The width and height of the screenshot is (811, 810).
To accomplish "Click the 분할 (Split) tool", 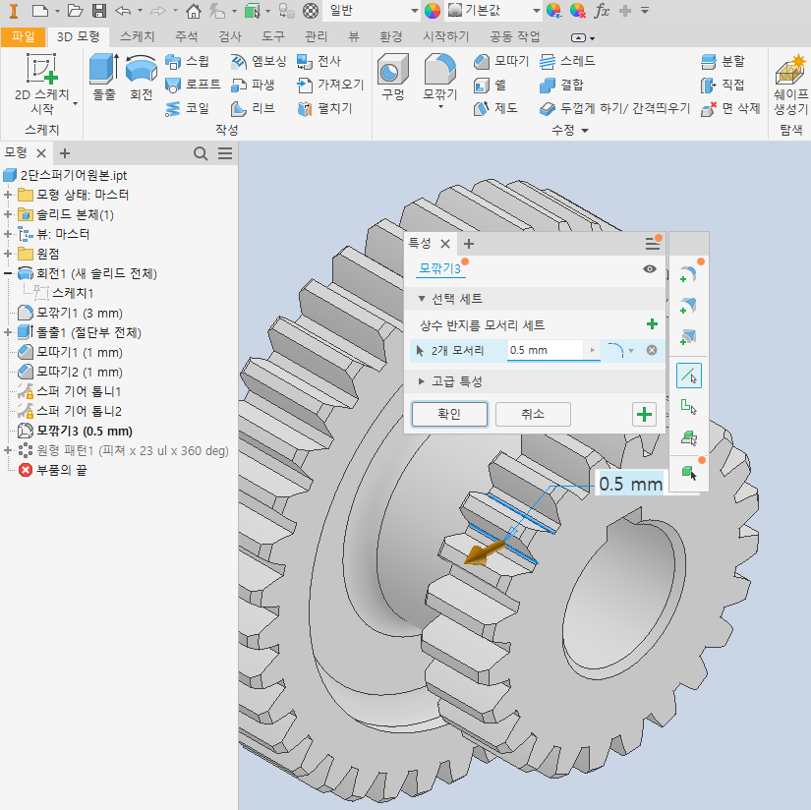I will (x=724, y=62).
